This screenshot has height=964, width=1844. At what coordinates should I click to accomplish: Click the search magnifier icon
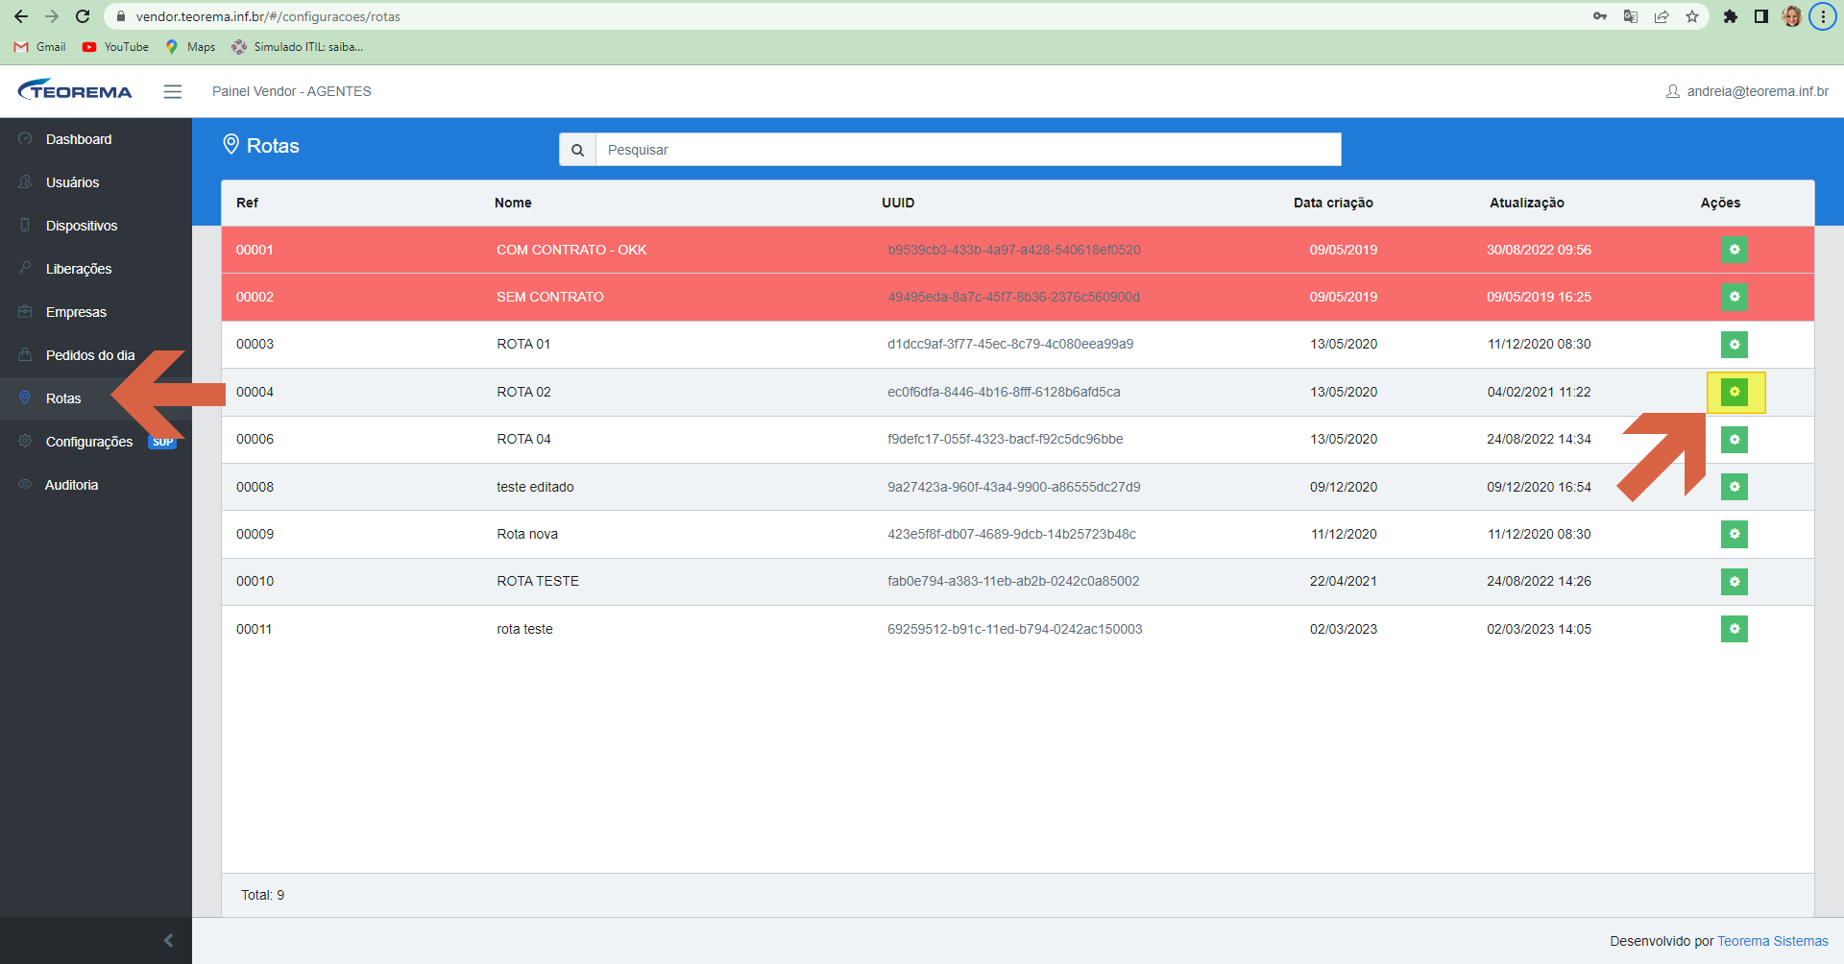point(577,150)
